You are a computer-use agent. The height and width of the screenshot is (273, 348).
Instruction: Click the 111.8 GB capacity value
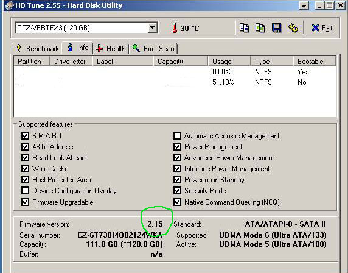124,244
